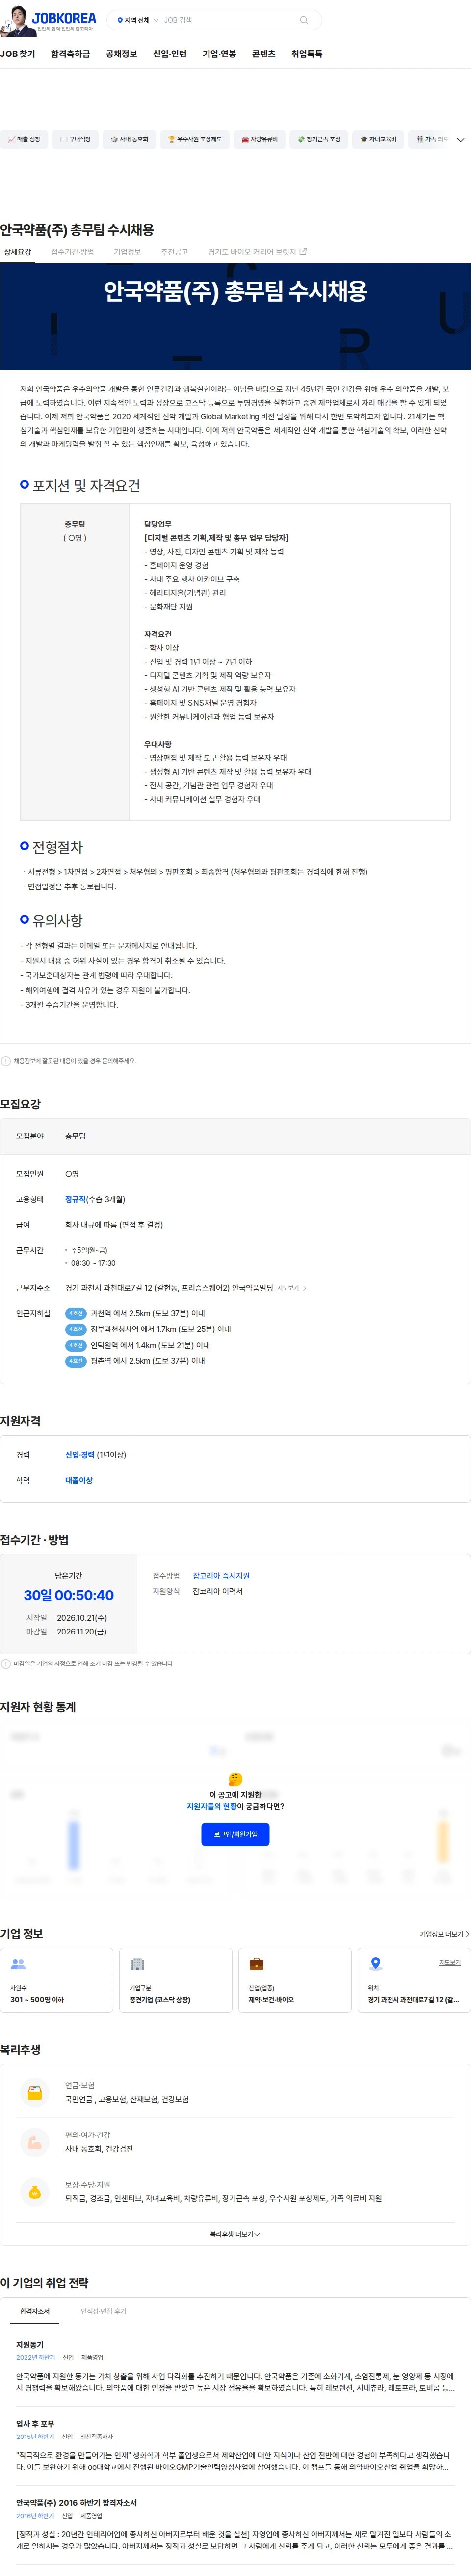Open the 기업·연봉 menu
Viewport: 471px width, 2576px height.
[219, 54]
